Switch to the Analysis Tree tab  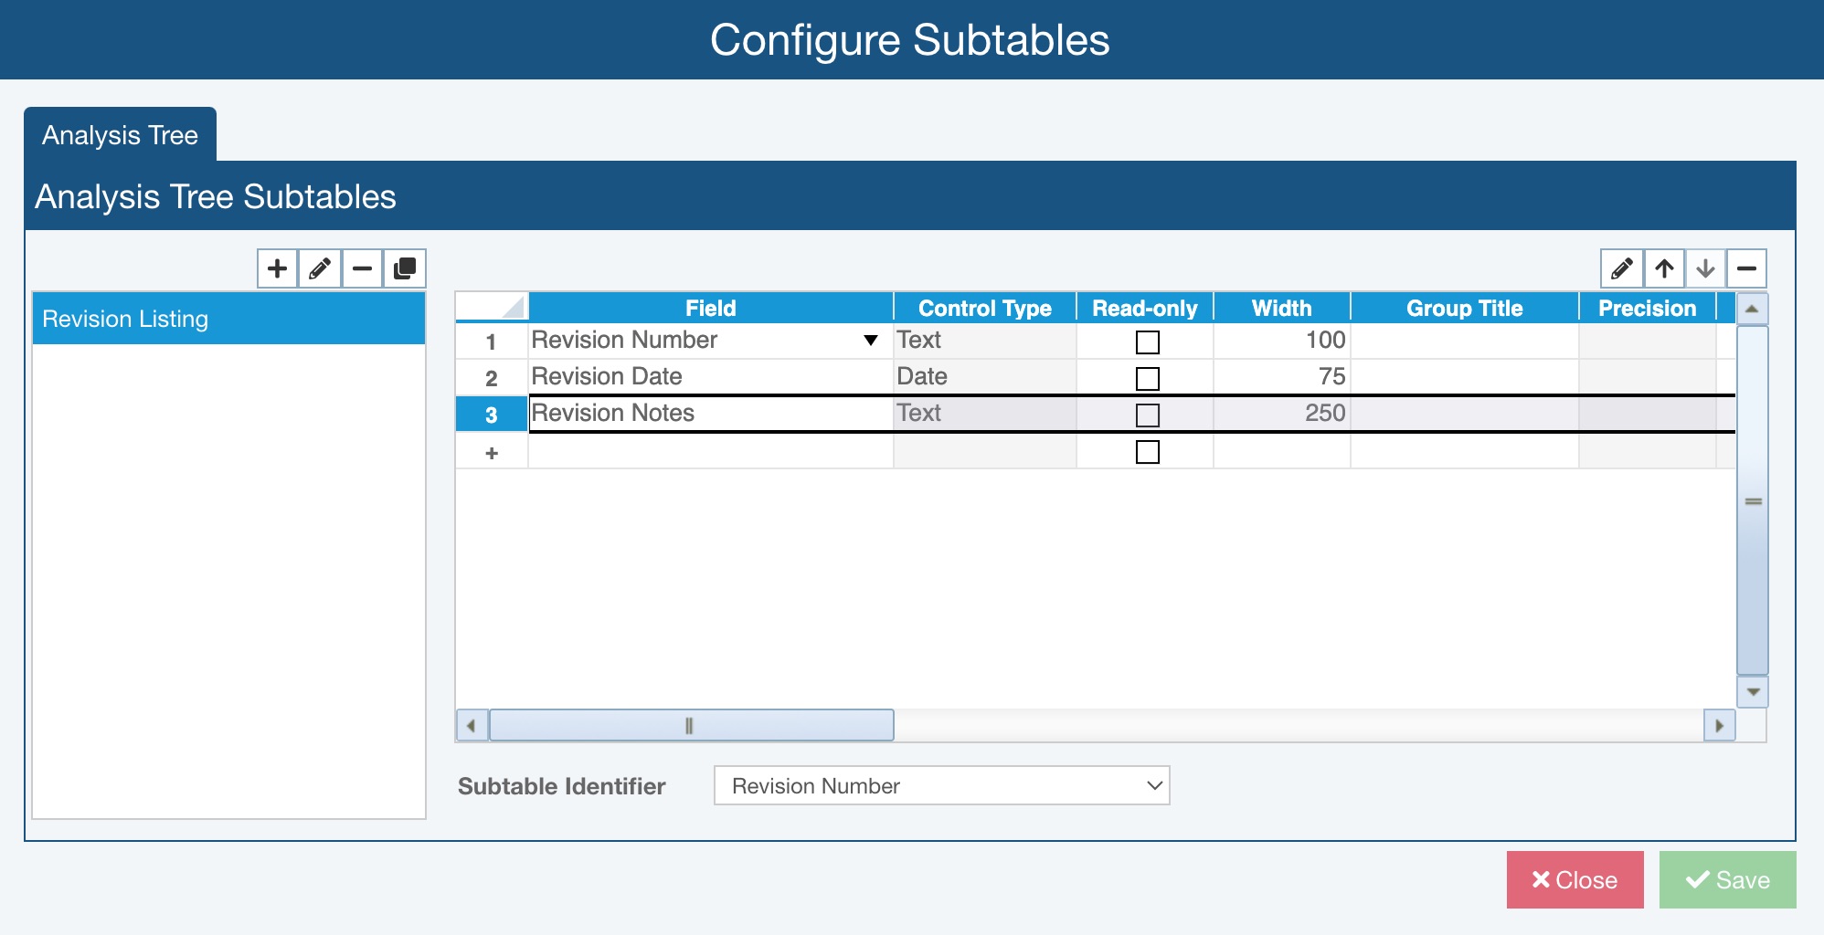120,135
